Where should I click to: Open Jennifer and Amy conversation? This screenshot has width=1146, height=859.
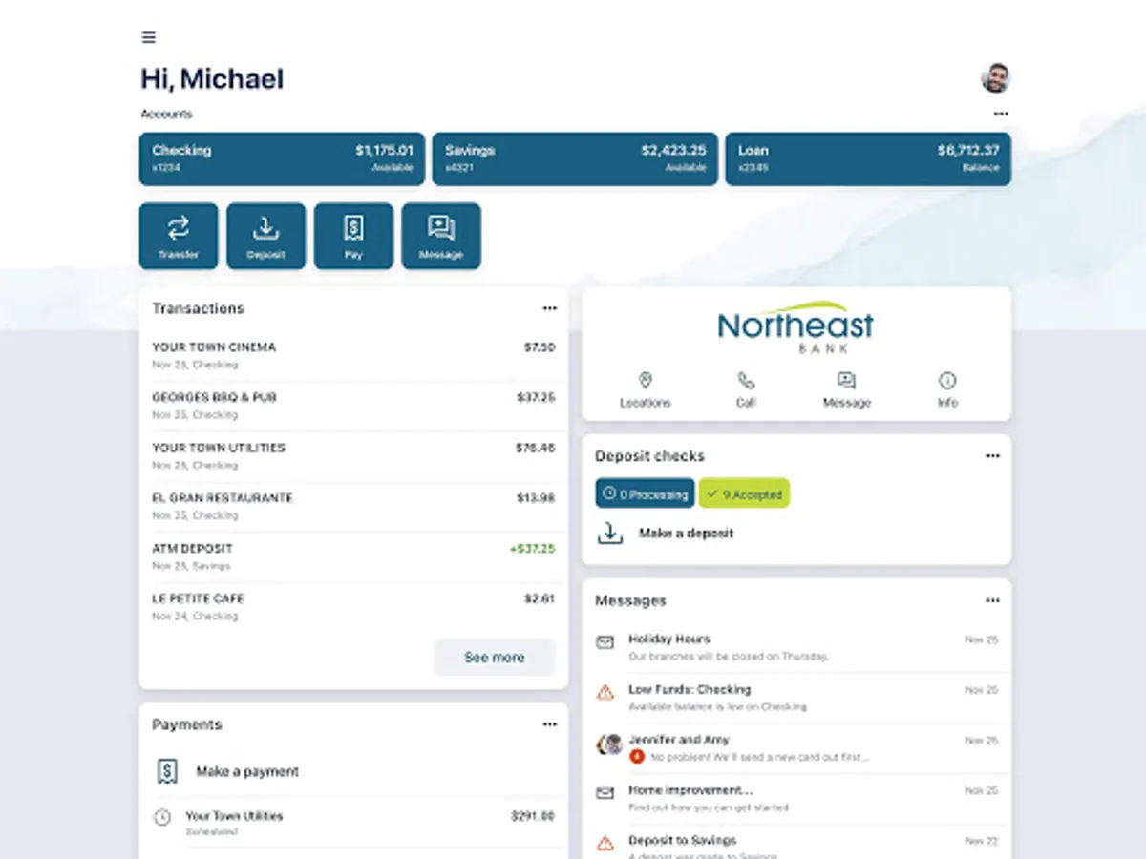coord(796,748)
